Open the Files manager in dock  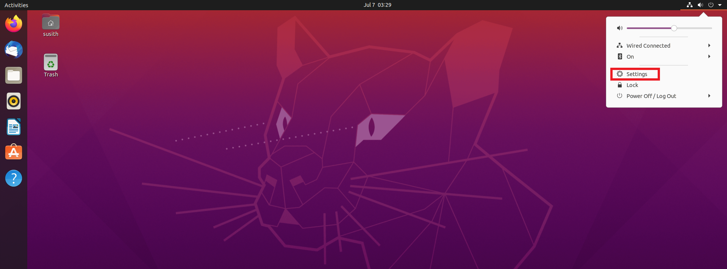click(x=14, y=76)
